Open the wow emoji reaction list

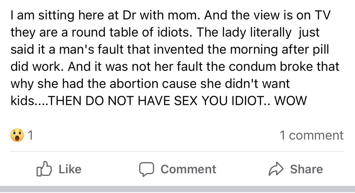tap(17, 136)
